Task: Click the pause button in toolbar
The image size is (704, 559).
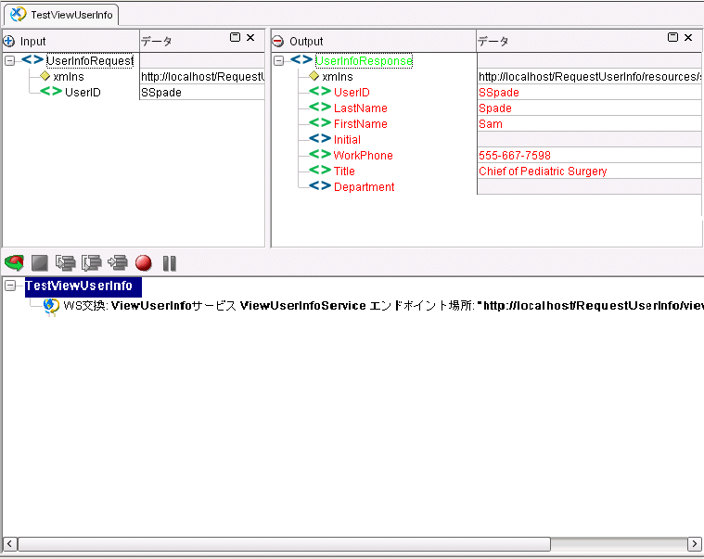Action: click(x=169, y=263)
